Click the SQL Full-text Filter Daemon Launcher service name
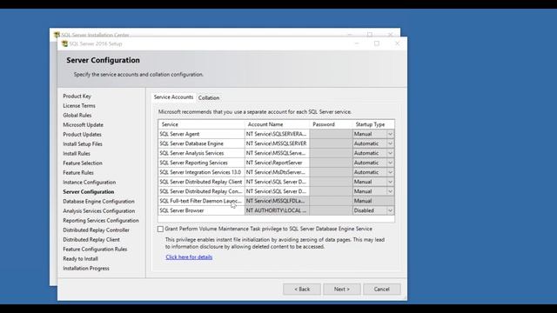The image size is (557, 313). click(x=201, y=201)
